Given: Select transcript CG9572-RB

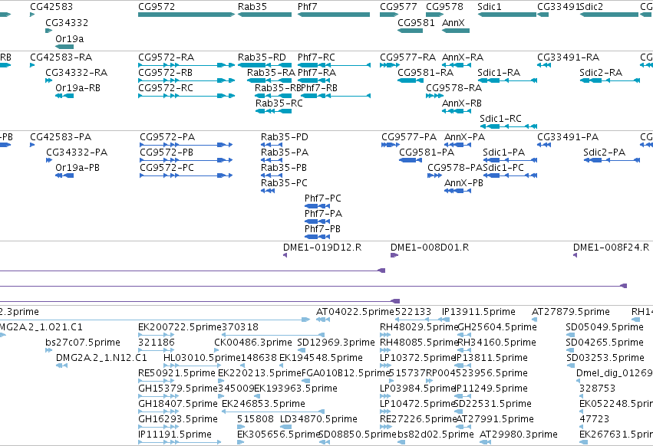Looking at the screenshot, I should (165, 72).
